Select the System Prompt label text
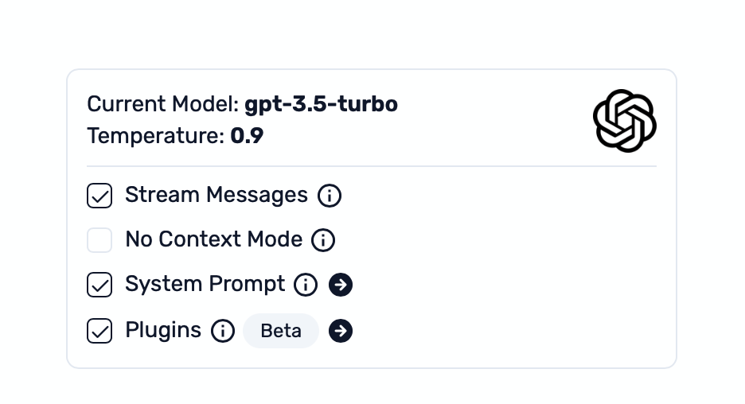The image size is (745, 404). click(205, 284)
